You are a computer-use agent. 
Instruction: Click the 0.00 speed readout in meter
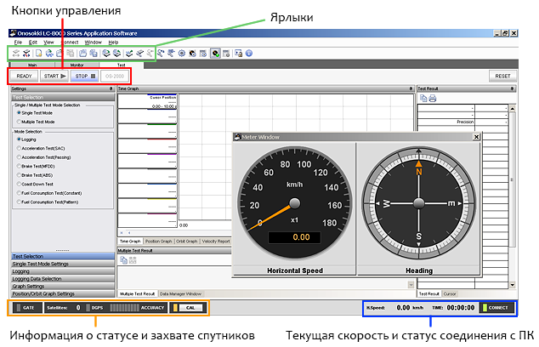[295, 237]
